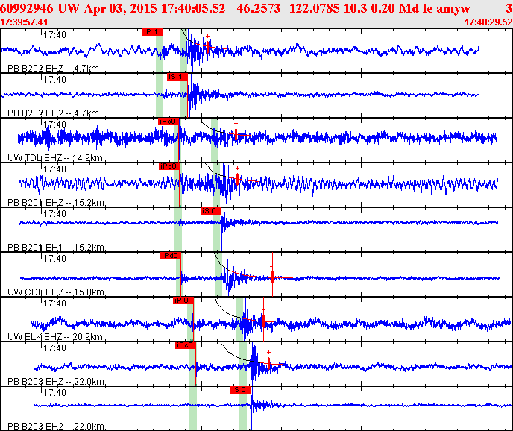Screen dimensions: 513x431
Task: Click the event ID '60992946' in the header
Action: (x=27, y=8)
